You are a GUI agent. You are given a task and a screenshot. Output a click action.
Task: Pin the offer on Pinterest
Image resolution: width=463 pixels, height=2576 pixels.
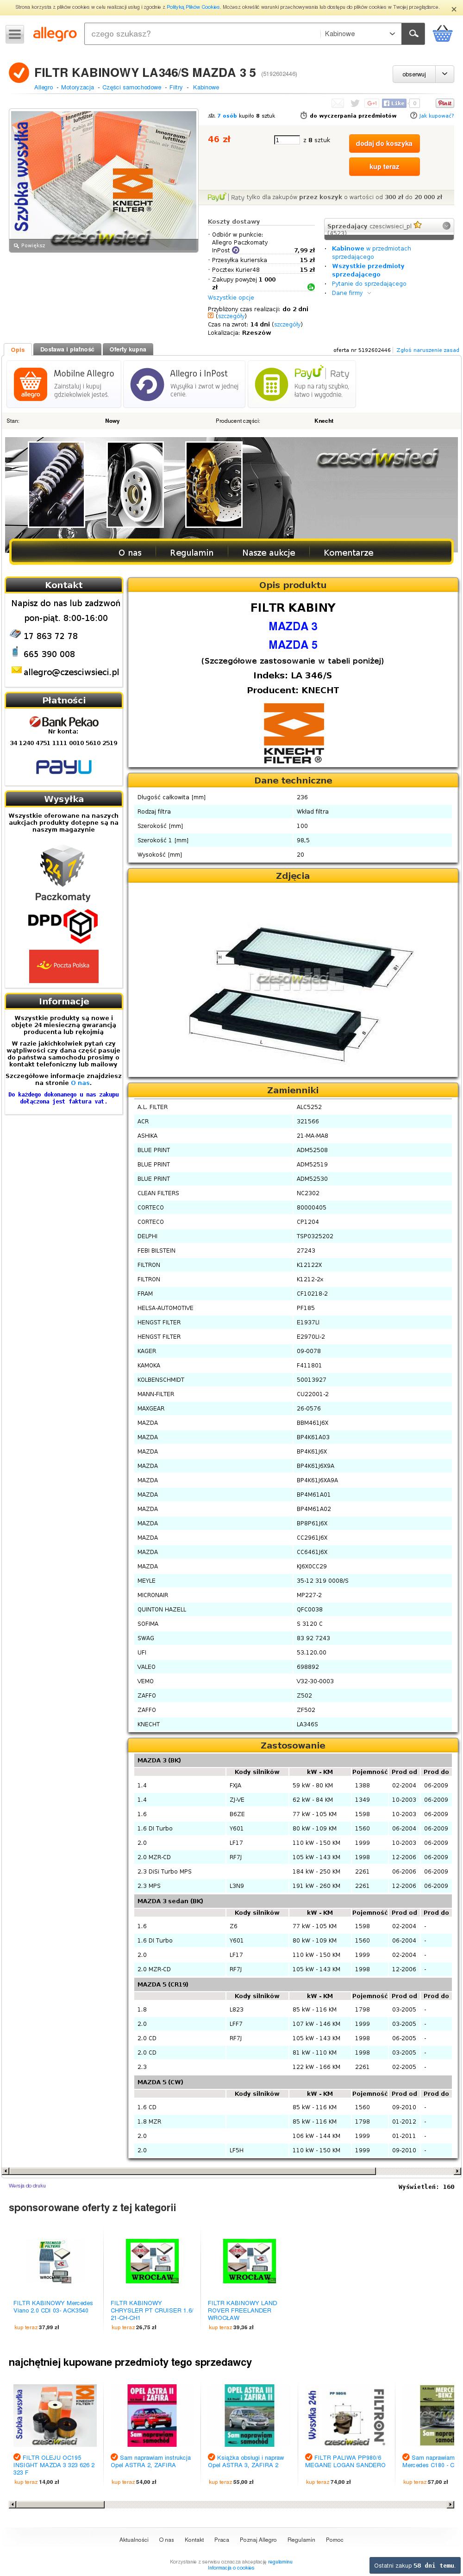pos(444,103)
